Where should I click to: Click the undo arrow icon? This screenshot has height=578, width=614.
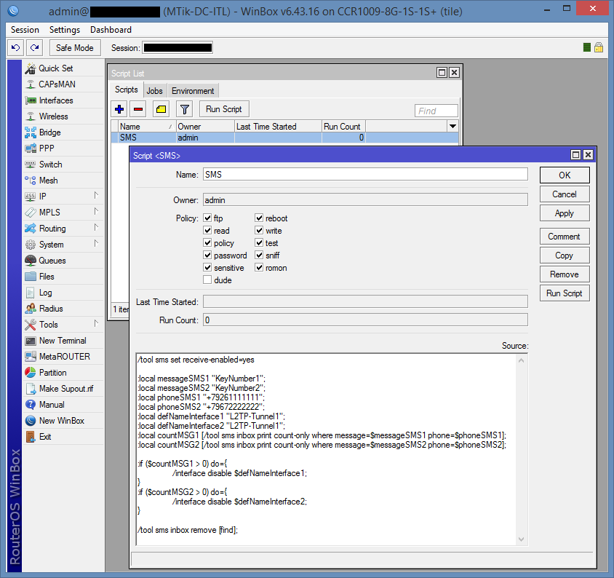(x=15, y=47)
